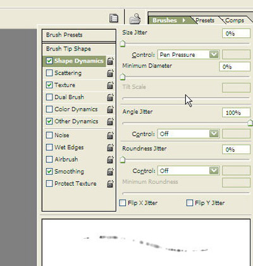The width and height of the screenshot is (253, 266).
Task: Click the Angle Jitter slider handle
Action: click(250, 123)
